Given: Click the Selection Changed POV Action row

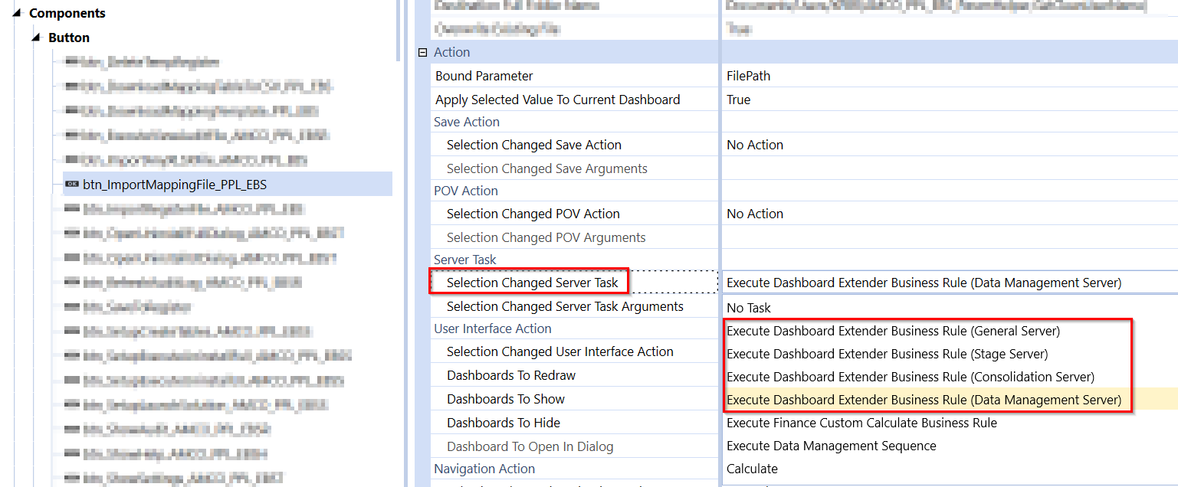Looking at the screenshot, I should (534, 214).
